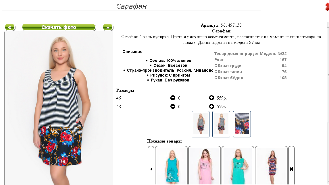Screen dimensions: 329x185
Task: Decrease quantity for size 46
Action: click(173, 98)
